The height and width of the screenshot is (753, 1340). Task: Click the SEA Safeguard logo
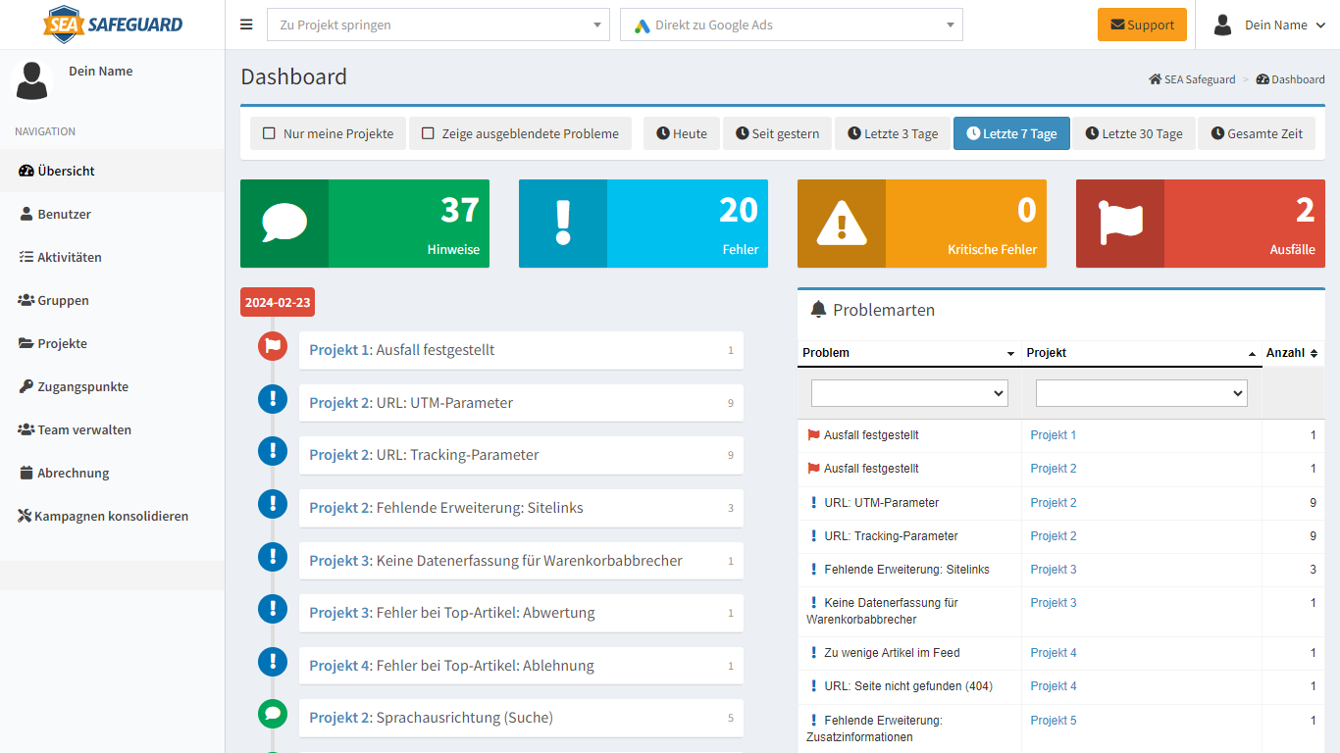pos(113,25)
